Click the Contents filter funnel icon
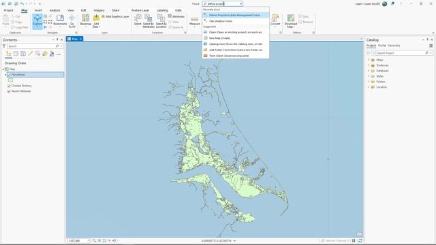The width and height of the screenshot is (436, 245). pyautogui.click(x=4, y=46)
